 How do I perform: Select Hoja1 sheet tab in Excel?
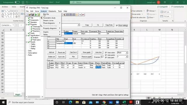(18, 94)
